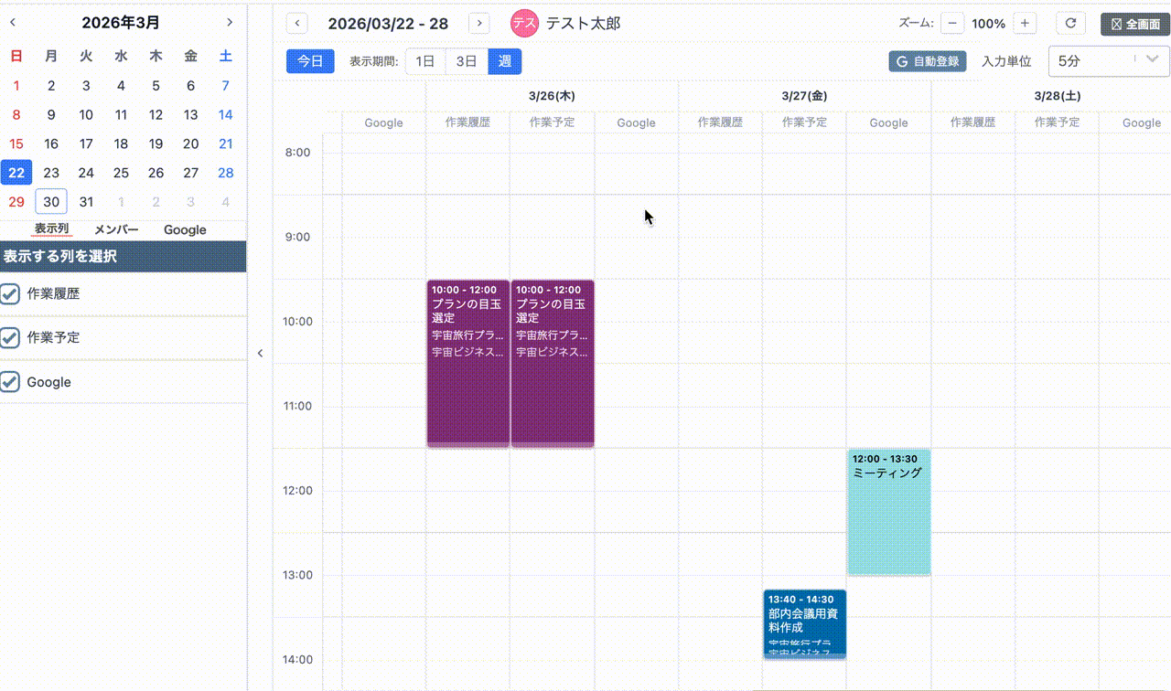This screenshot has height=691, width=1171.
Task: Go to next week with the right arrow
Action: pyautogui.click(x=478, y=23)
